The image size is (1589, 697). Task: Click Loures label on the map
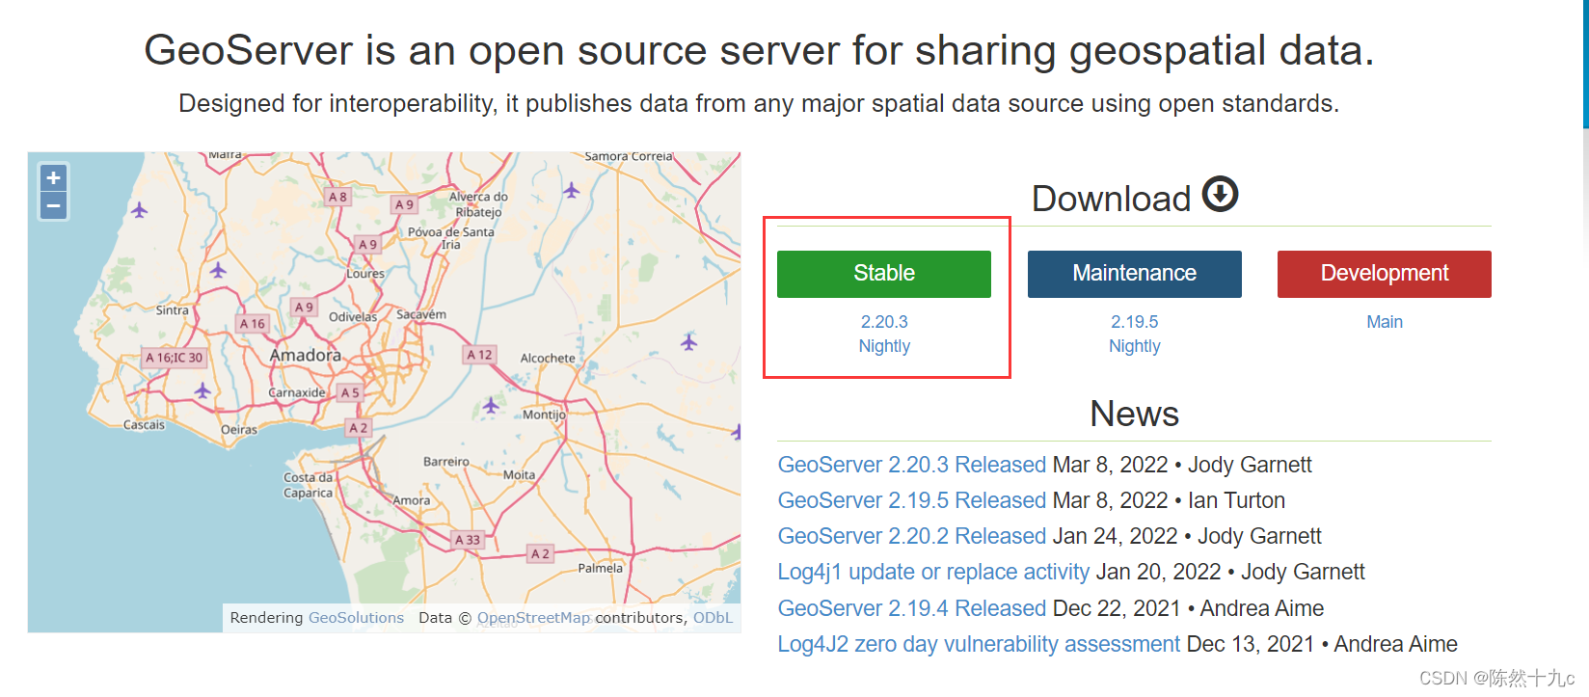point(365,274)
